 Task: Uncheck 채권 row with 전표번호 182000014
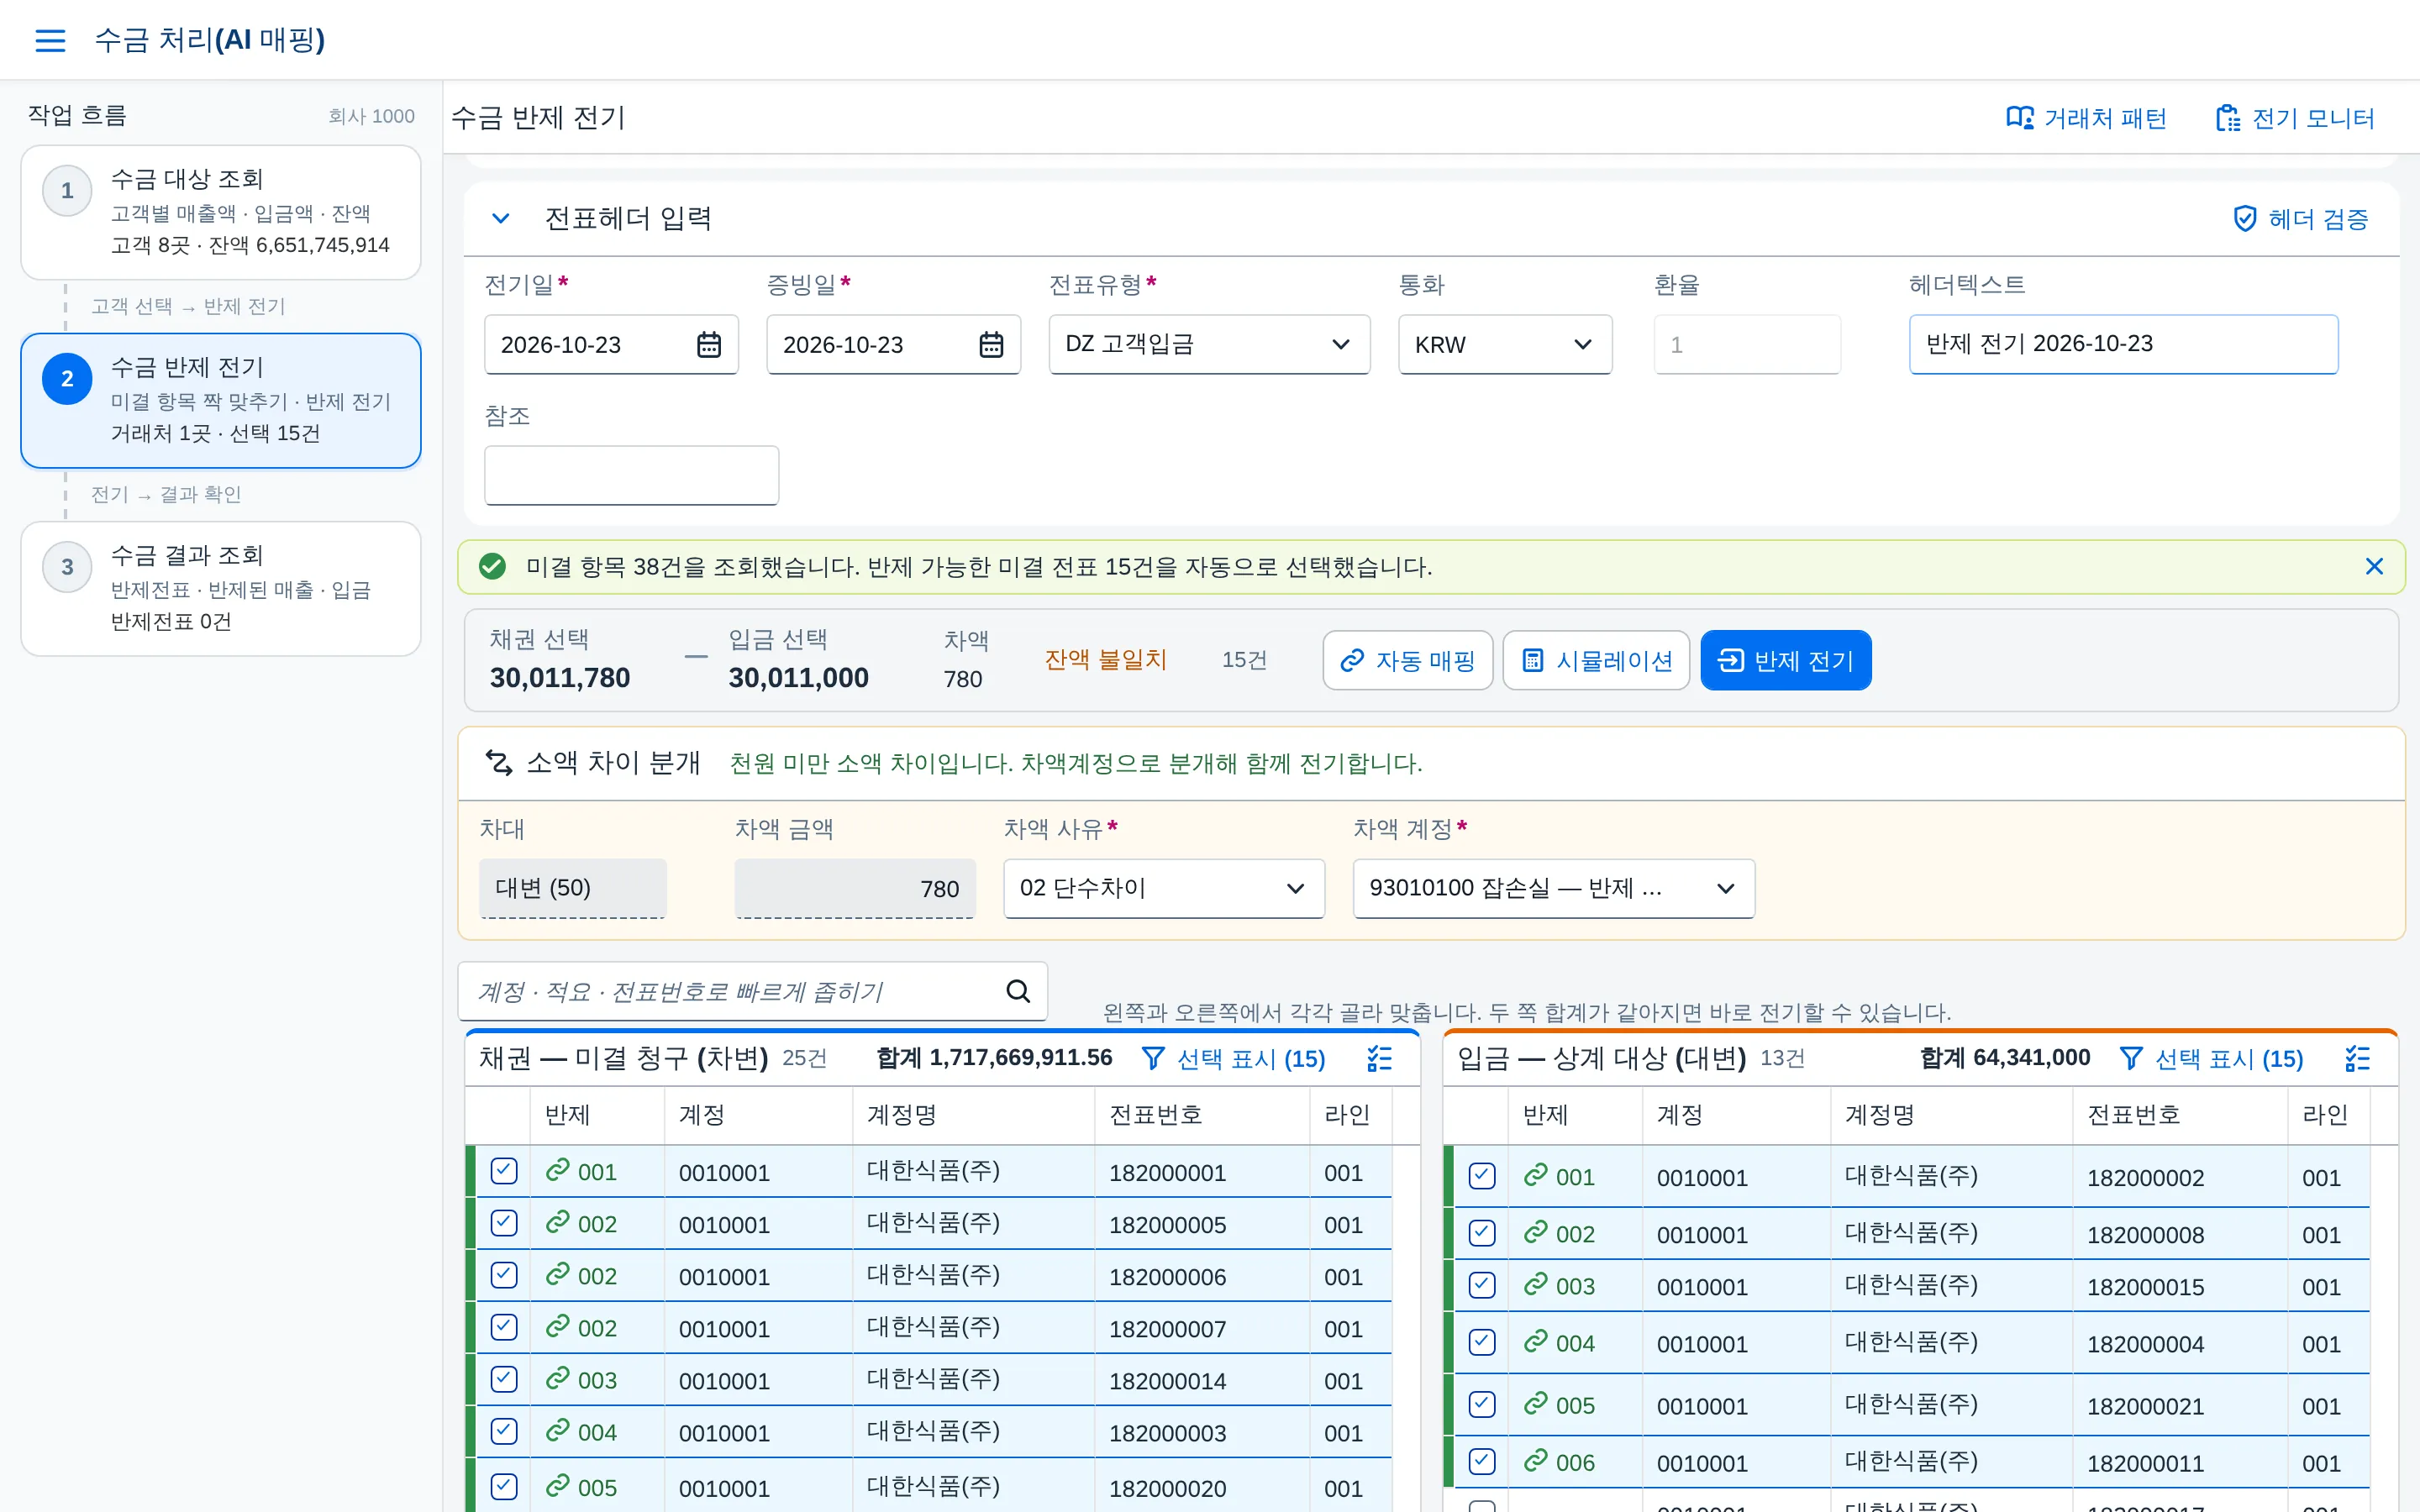504,1379
